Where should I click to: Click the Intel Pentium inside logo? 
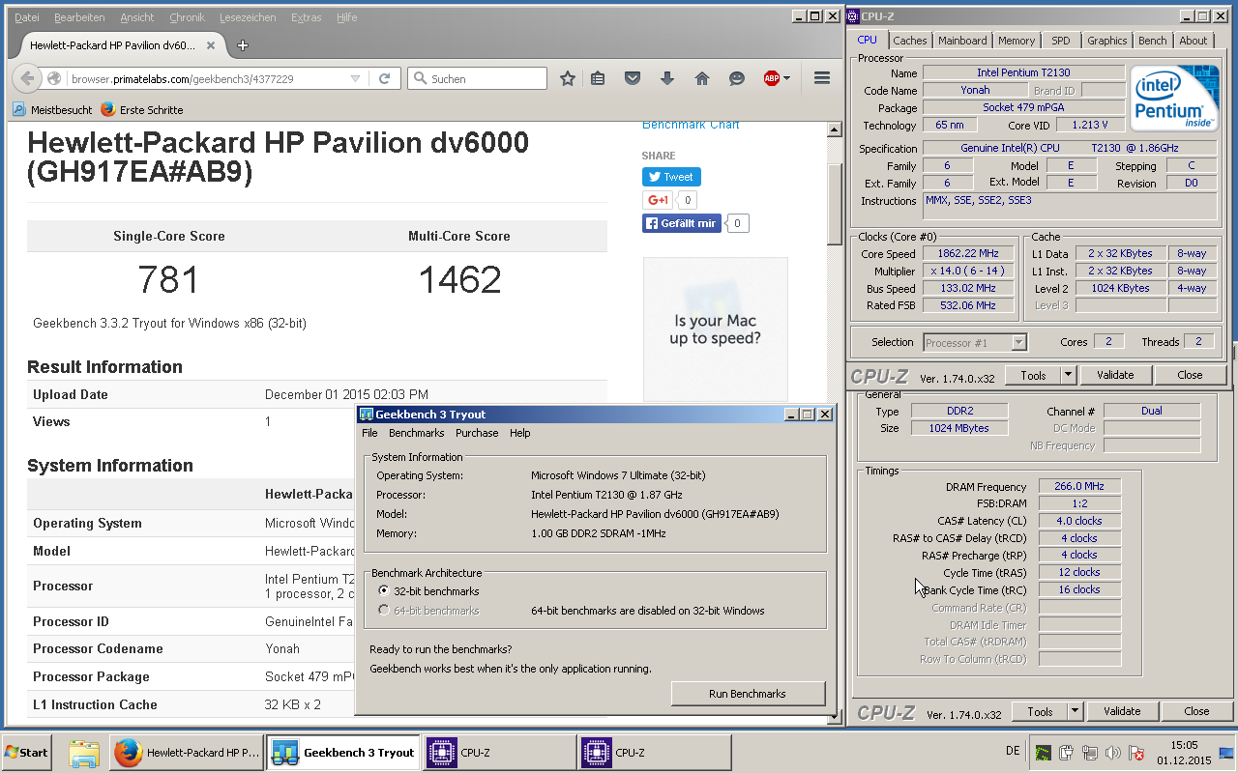click(x=1175, y=100)
